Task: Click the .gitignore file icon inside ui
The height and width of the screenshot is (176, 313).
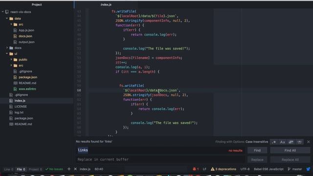Action: click(x=15, y=71)
